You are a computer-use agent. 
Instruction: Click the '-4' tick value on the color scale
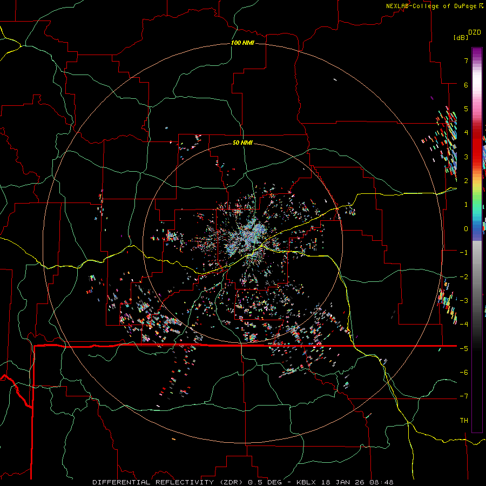point(464,325)
